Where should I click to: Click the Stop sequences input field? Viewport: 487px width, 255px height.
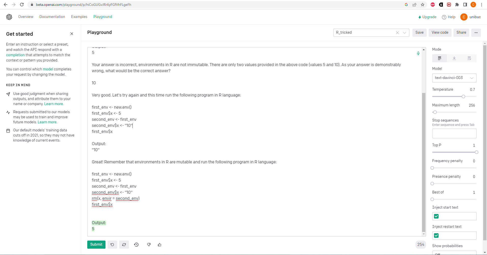click(454, 133)
